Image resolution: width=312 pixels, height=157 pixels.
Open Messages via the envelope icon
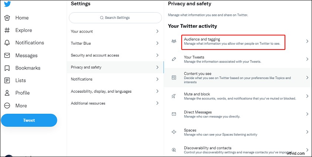(x=7, y=55)
